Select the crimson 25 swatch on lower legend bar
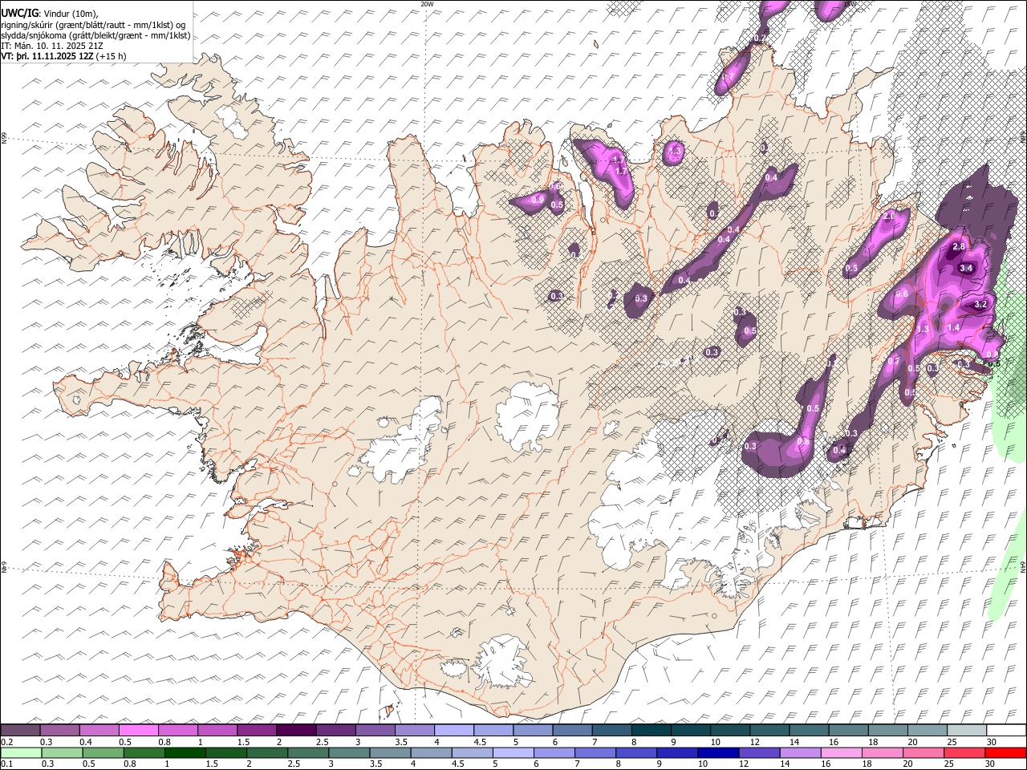This screenshot has height=770, width=1027. click(x=964, y=752)
